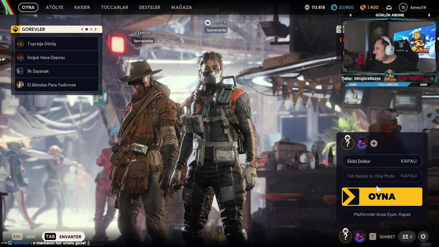Click the coin currency icon beside 113.818

[307, 7]
